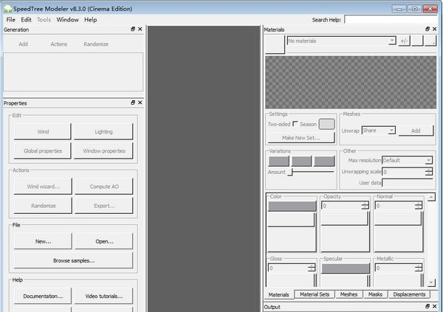The width and height of the screenshot is (443, 312).
Task: Click the Wind wizard... button
Action: pos(43,187)
